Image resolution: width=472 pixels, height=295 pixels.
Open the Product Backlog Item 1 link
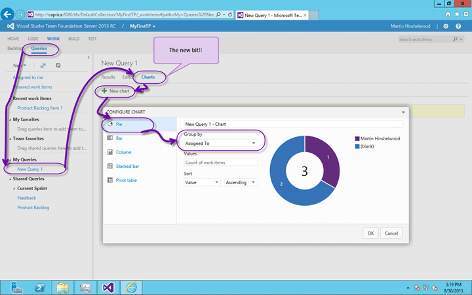(x=40, y=108)
